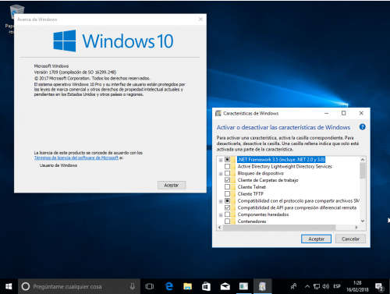
Task: Minimize the Características de Windows window
Action: (327, 113)
